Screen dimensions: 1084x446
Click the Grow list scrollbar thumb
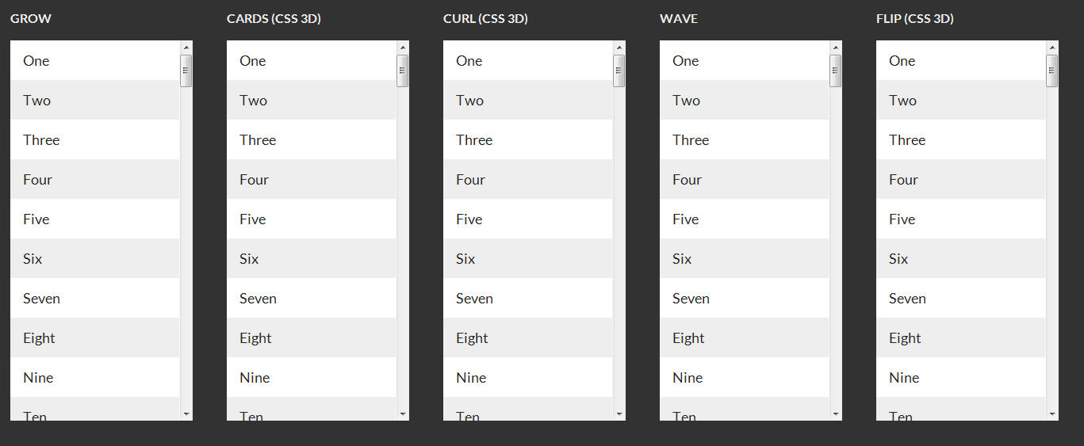coord(186,71)
